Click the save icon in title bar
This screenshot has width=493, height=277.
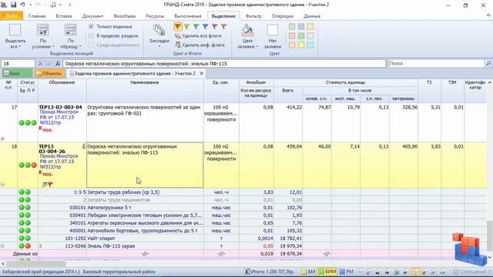(13, 5)
